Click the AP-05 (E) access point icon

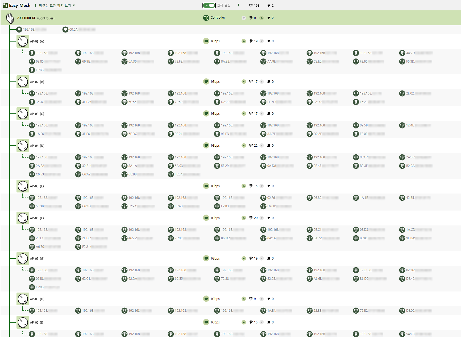(23, 186)
